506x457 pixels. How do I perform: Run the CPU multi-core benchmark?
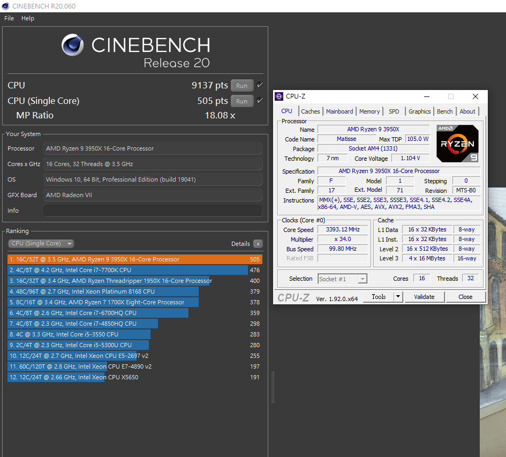(241, 86)
